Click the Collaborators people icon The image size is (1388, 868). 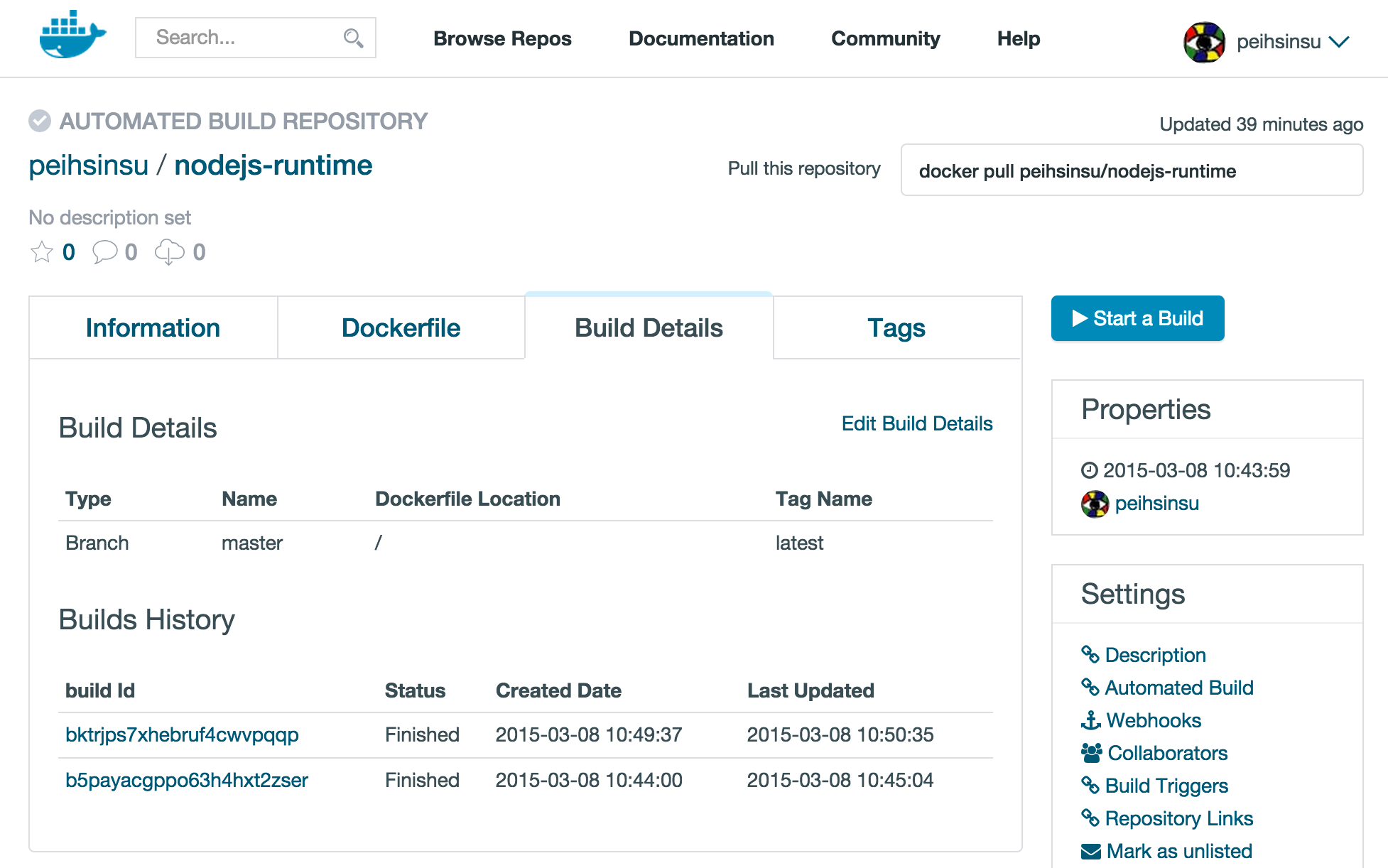click(x=1091, y=753)
